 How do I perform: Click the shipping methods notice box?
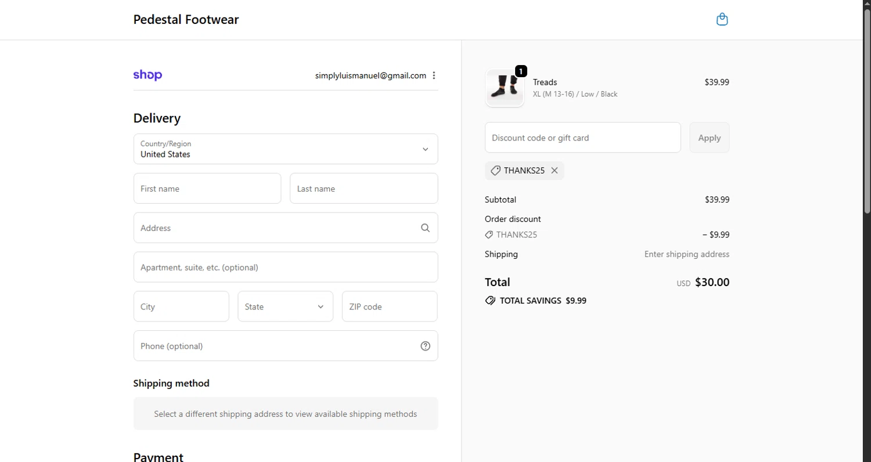(x=286, y=414)
